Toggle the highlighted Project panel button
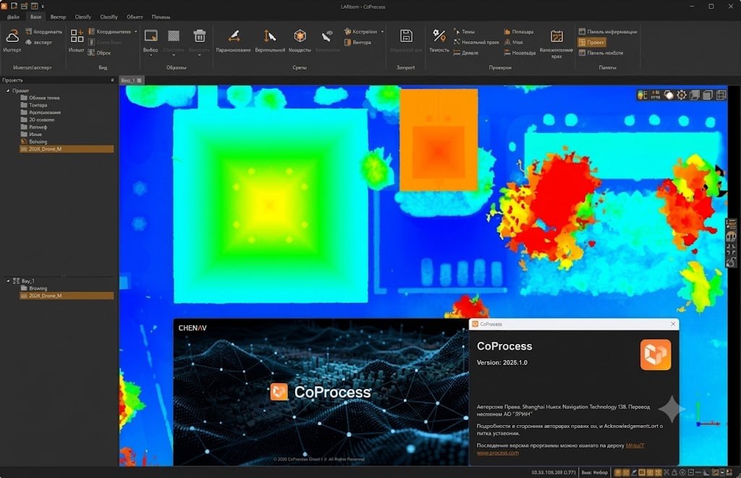The image size is (741, 478). point(592,42)
